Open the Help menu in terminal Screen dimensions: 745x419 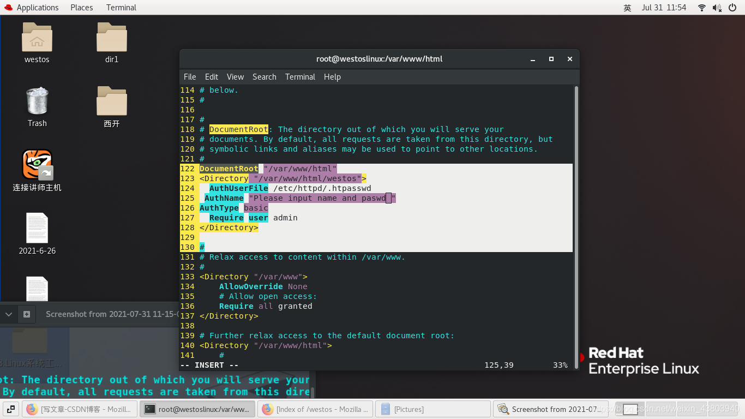332,77
